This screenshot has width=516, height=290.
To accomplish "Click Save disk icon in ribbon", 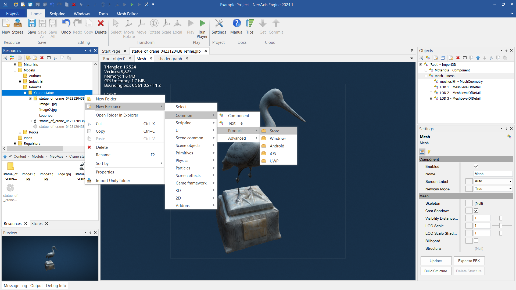I will [x=32, y=24].
